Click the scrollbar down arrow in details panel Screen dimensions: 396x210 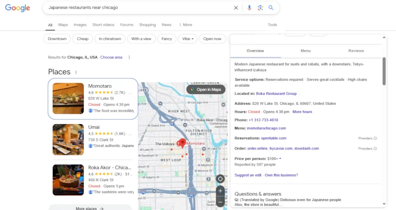[384, 204]
